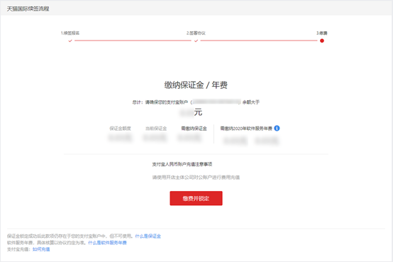Click the 3.缴费 step label
Viewport: 393px width, 262px height.
tap(322, 33)
